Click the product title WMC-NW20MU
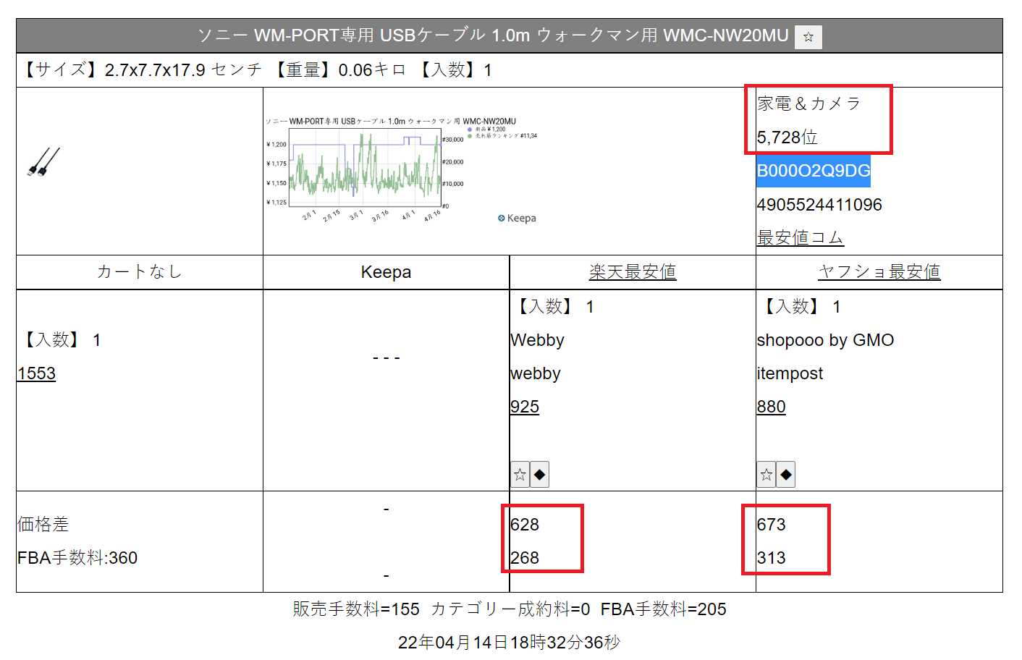This screenshot has height=660, width=1022. [493, 35]
